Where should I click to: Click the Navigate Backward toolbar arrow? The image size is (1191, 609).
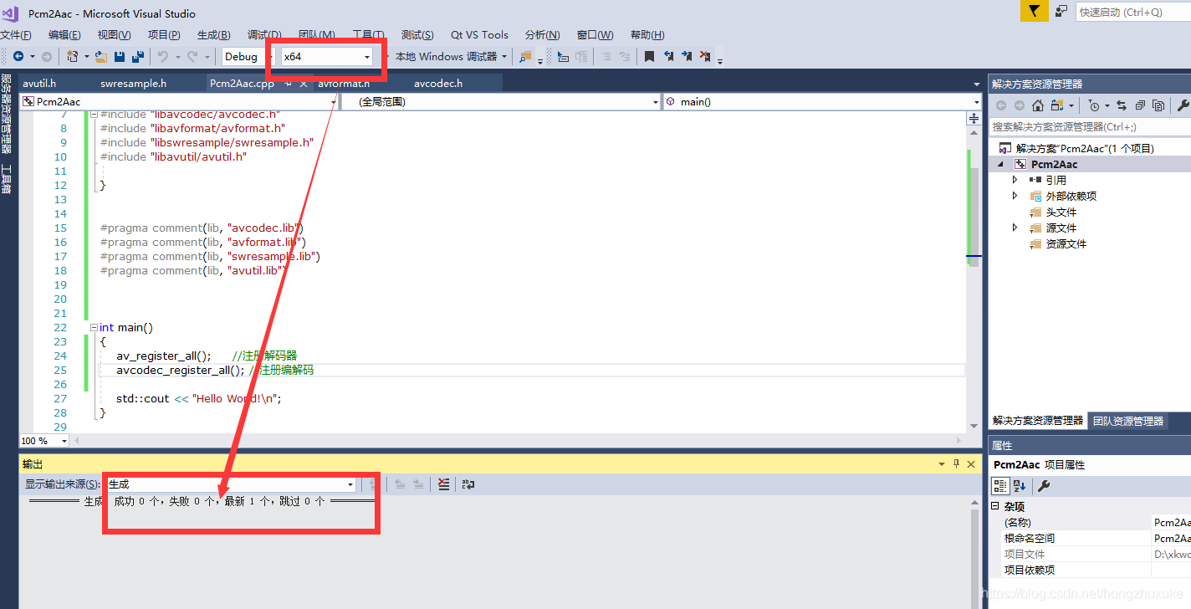18,56
